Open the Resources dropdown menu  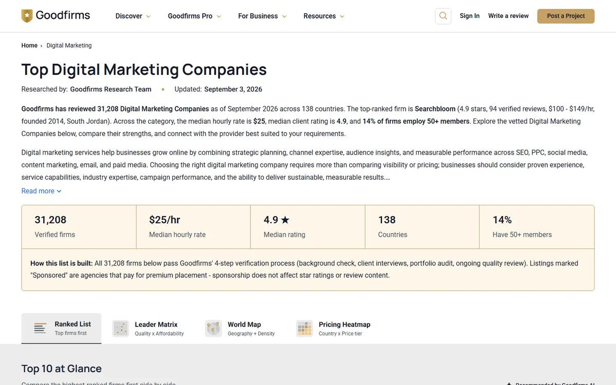[x=324, y=16]
